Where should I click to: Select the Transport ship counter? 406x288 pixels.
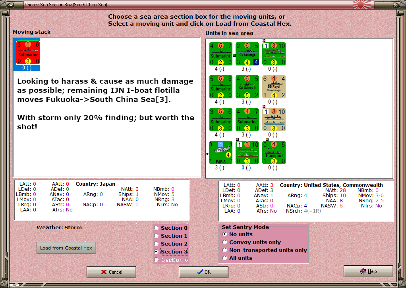coord(274,153)
